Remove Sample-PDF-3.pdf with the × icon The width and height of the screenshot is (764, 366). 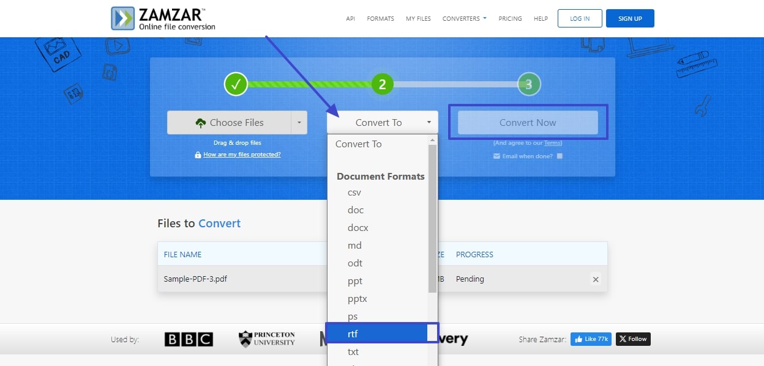point(595,279)
